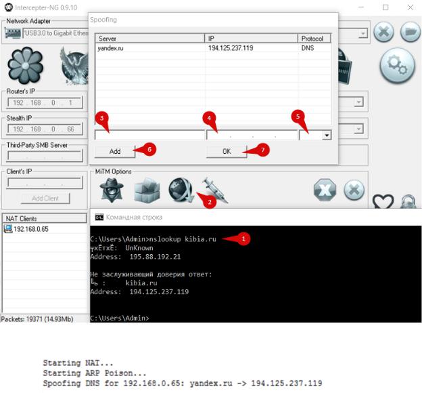Click the round X stop button top right

click(x=383, y=32)
